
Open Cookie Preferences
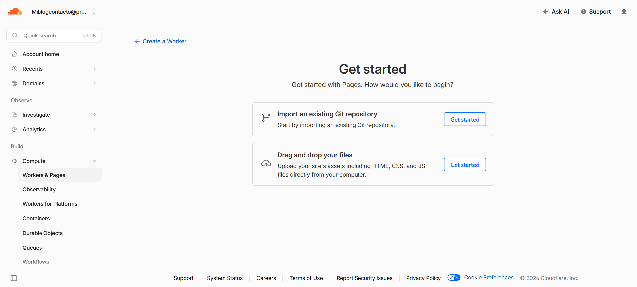[489, 277]
